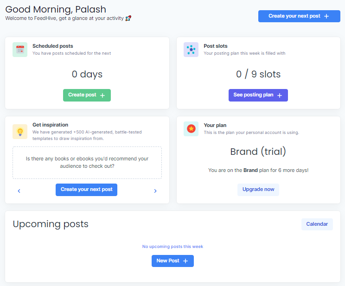
Task: Click the Brand plan for 6 more days text
Action: click(258, 170)
